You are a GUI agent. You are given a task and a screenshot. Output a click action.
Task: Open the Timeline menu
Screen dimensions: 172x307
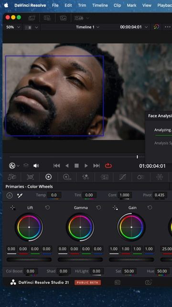tap(100, 5)
